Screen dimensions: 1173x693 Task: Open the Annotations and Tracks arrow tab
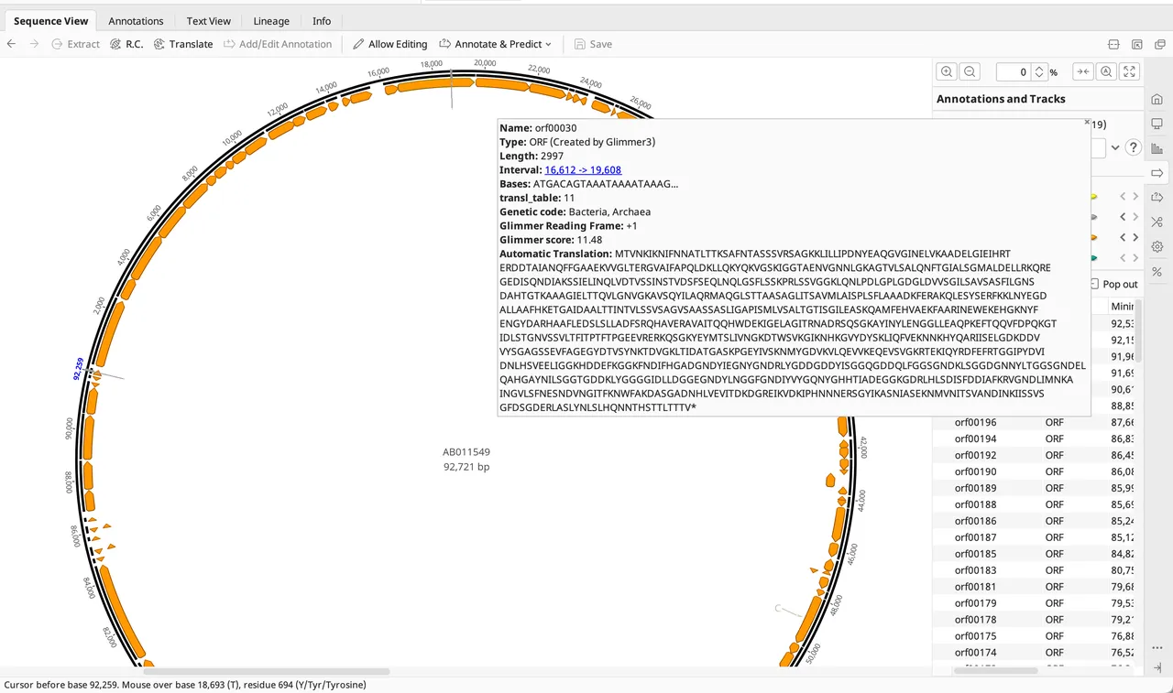[1157, 173]
